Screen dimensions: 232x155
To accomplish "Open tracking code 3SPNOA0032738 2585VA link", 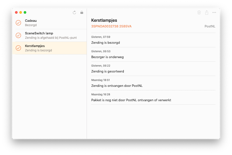I will pos(111,26).
